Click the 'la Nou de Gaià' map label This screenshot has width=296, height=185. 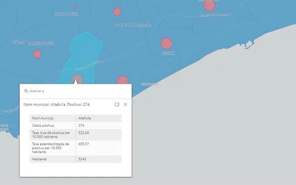point(67,14)
